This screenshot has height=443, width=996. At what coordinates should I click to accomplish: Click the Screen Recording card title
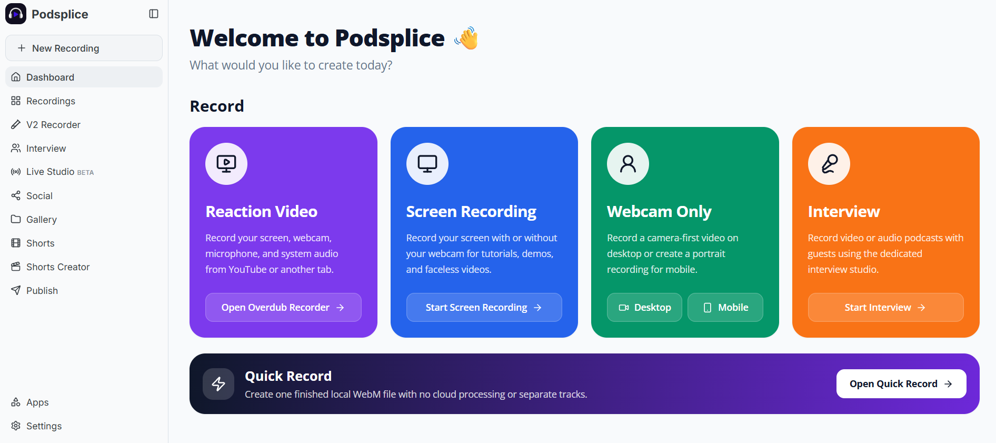(x=471, y=211)
